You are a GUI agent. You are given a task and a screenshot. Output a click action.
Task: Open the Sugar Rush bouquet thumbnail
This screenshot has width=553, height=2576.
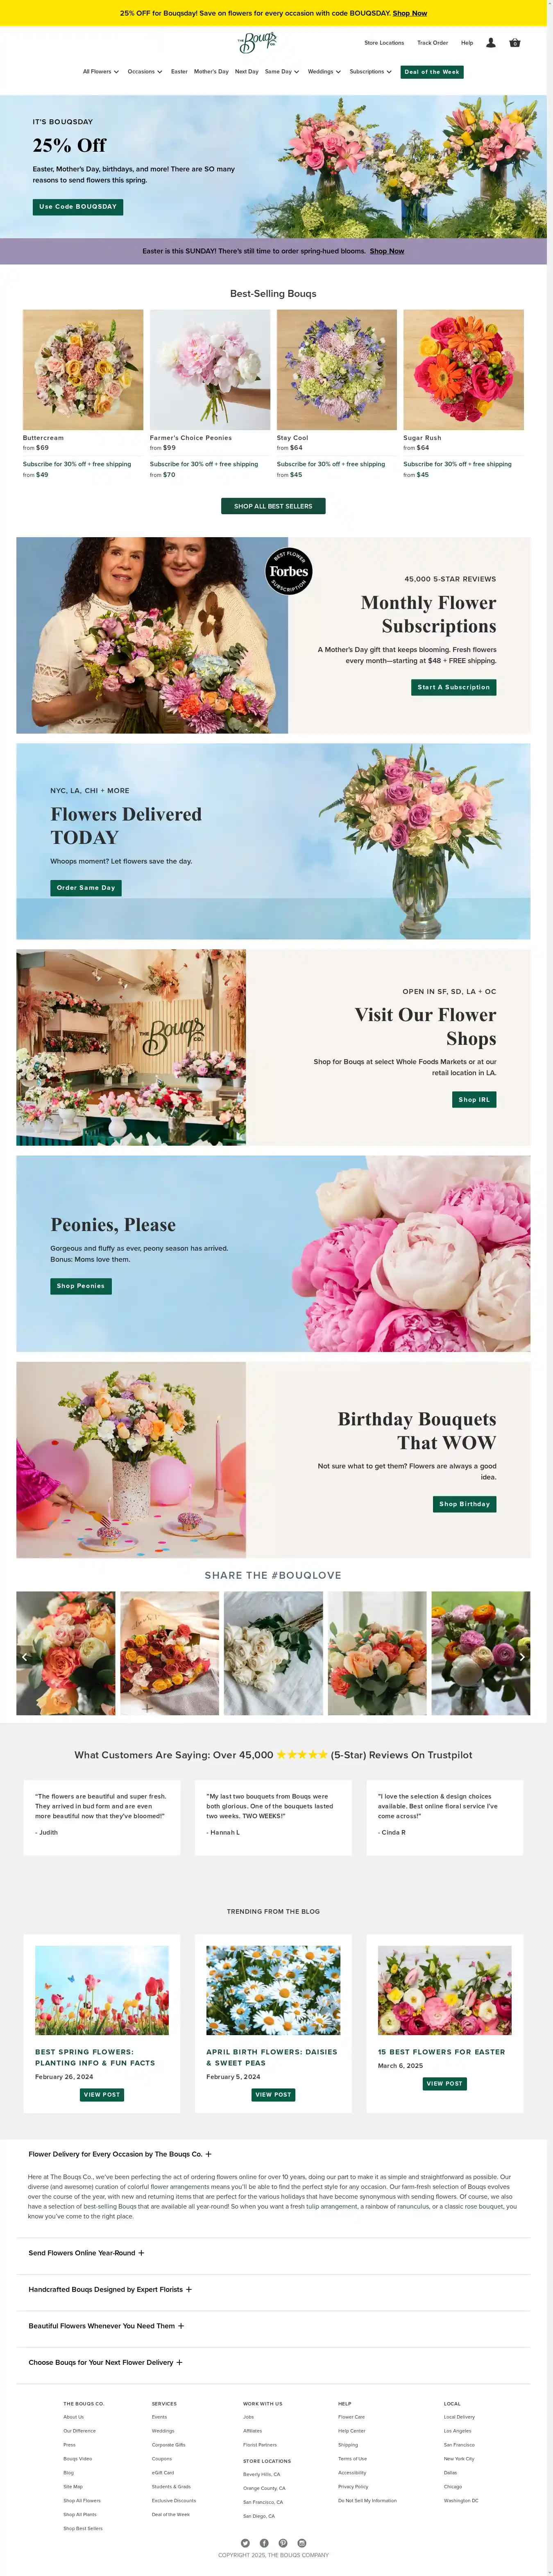click(463, 370)
